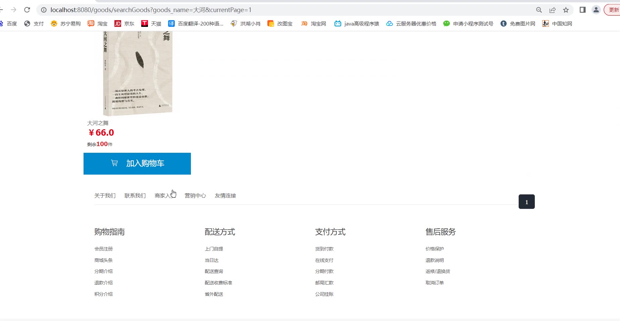Open the 洪湖小肖 bookmark
The image size is (620, 321).
[x=246, y=24]
